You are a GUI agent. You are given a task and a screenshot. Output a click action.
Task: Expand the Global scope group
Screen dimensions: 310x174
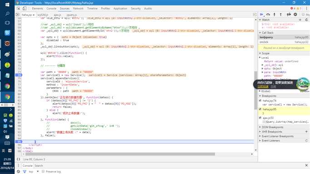(x=260, y=91)
